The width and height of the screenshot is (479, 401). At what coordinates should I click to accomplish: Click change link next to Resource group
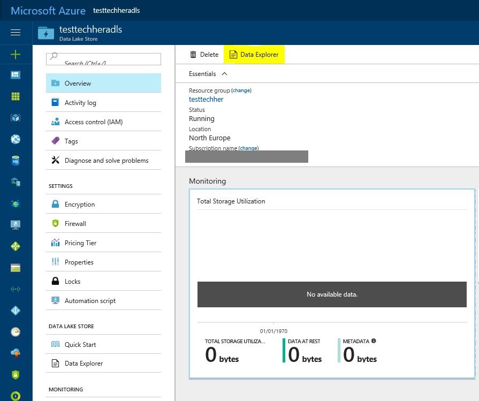click(x=241, y=90)
